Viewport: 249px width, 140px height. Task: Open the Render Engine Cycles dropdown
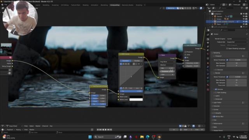pos(237,39)
